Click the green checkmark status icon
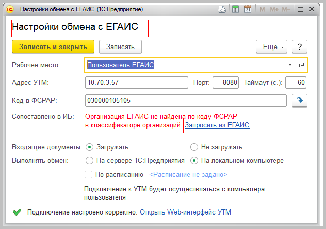Screen dimensions: 326x229 click(x=17, y=212)
